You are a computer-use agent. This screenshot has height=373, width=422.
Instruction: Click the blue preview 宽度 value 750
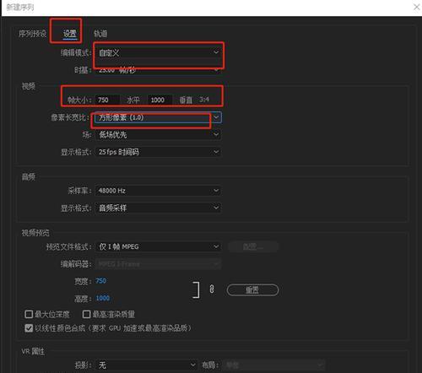click(100, 281)
